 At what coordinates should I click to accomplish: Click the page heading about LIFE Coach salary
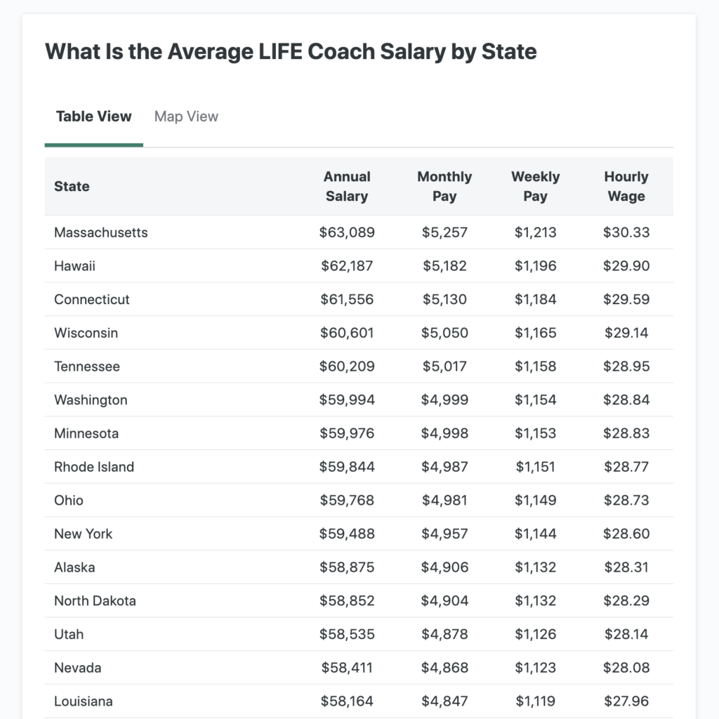(291, 51)
